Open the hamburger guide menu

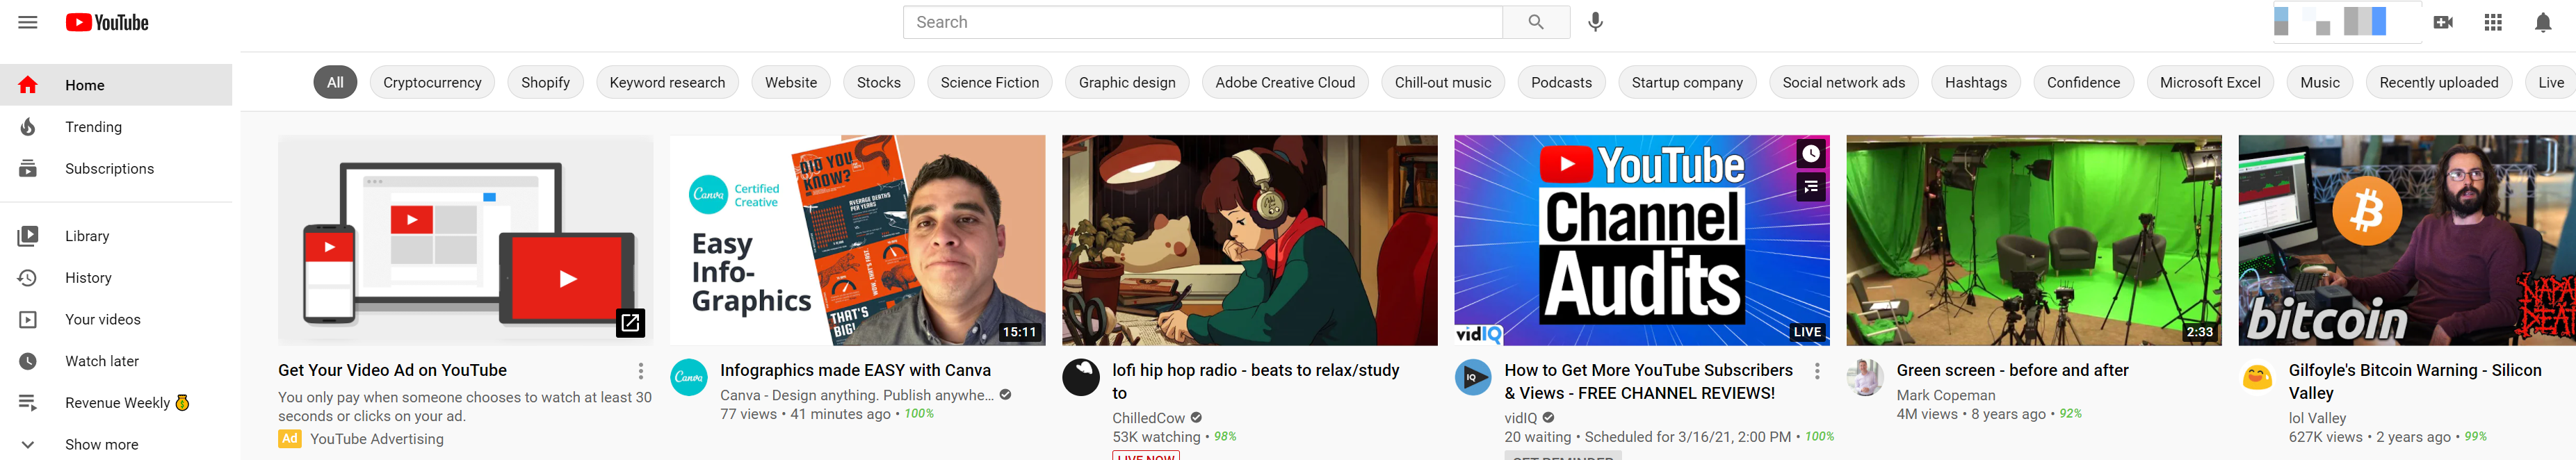pos(28,22)
